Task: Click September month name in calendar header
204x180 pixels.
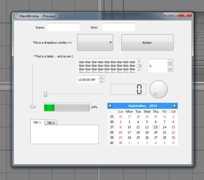Action: coord(137,106)
